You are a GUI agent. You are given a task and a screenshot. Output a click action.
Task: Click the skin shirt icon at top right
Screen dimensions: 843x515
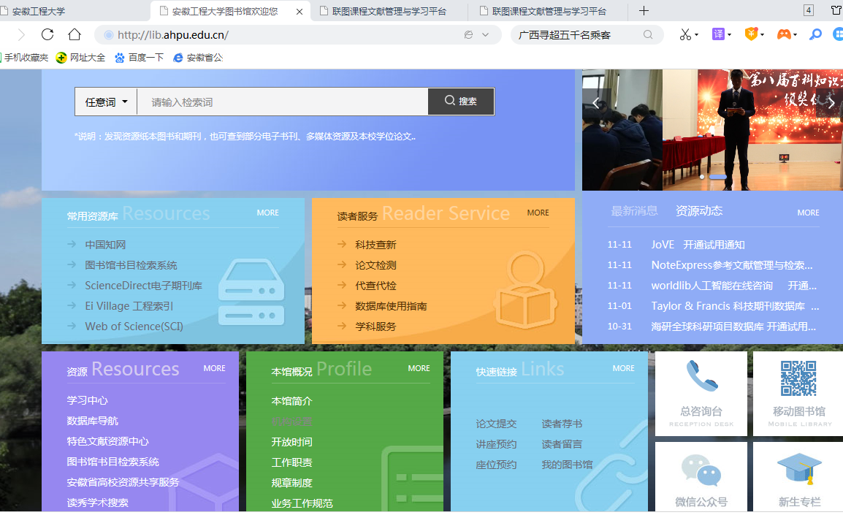tap(836, 10)
